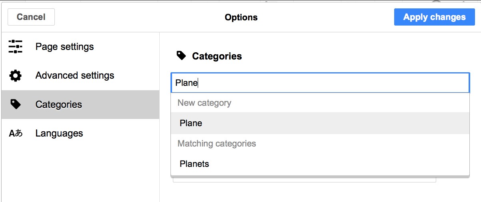Viewport: 481px width, 202px height.
Task: Click the Categories heading in the main panel
Action: coord(217,56)
